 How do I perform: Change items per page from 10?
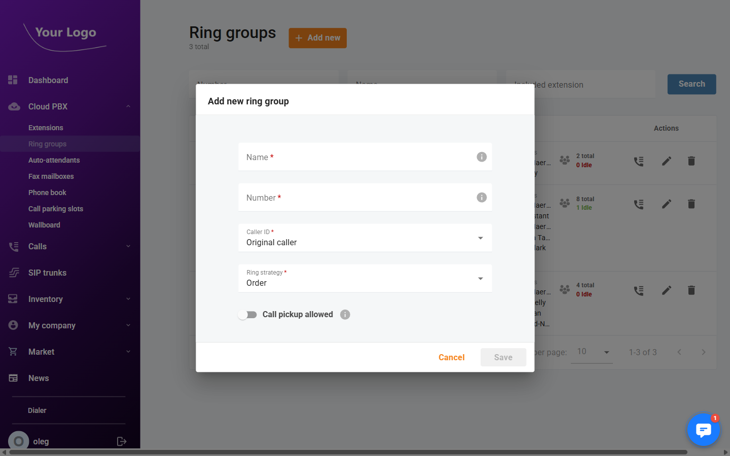coord(592,352)
